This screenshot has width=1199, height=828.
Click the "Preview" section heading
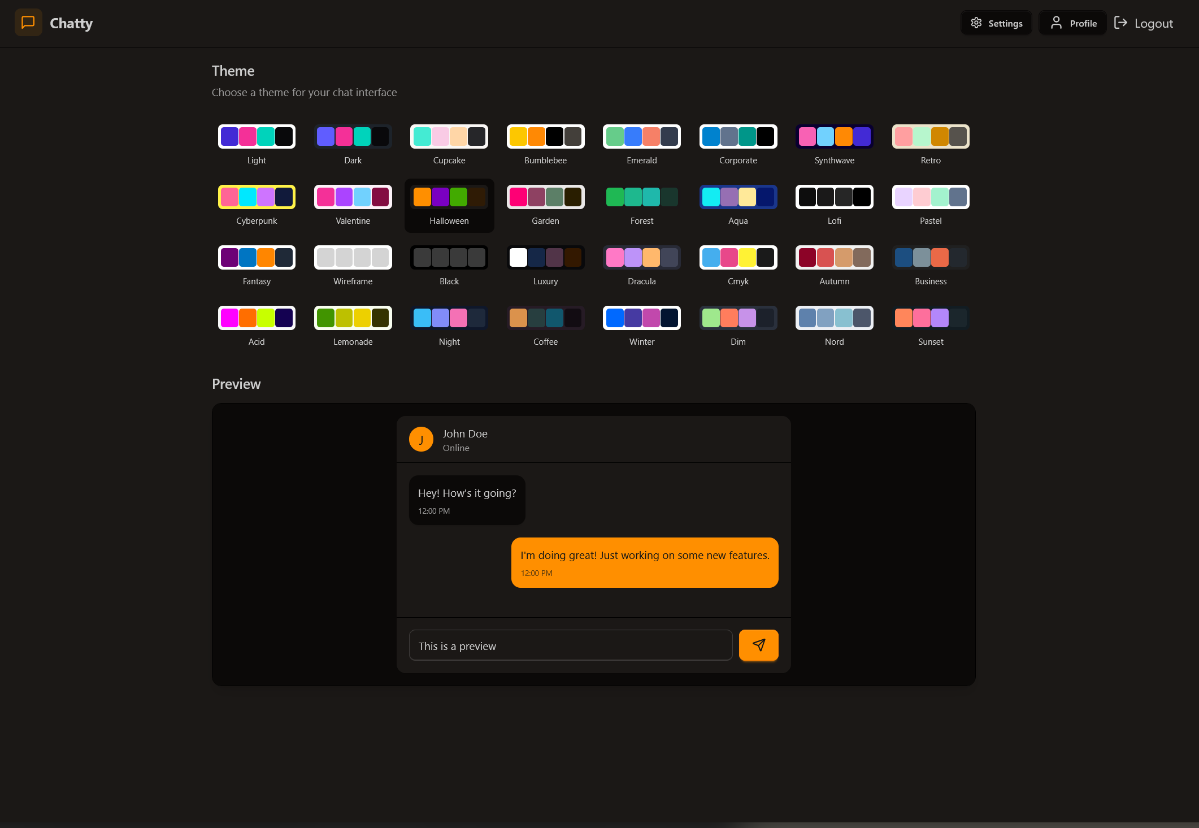pyautogui.click(x=236, y=384)
